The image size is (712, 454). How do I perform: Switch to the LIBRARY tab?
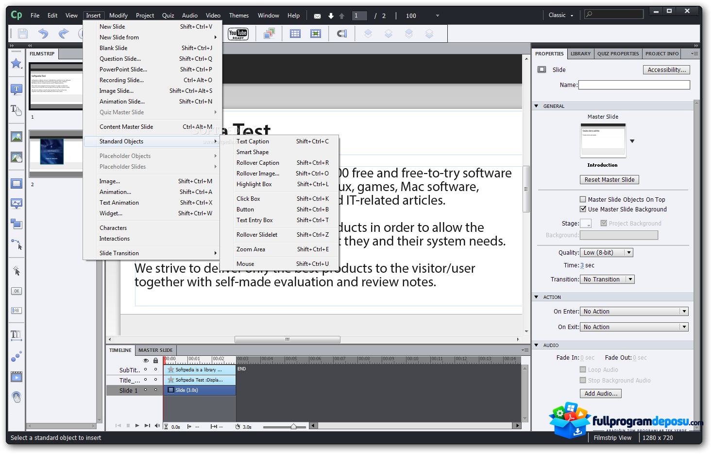(x=581, y=54)
